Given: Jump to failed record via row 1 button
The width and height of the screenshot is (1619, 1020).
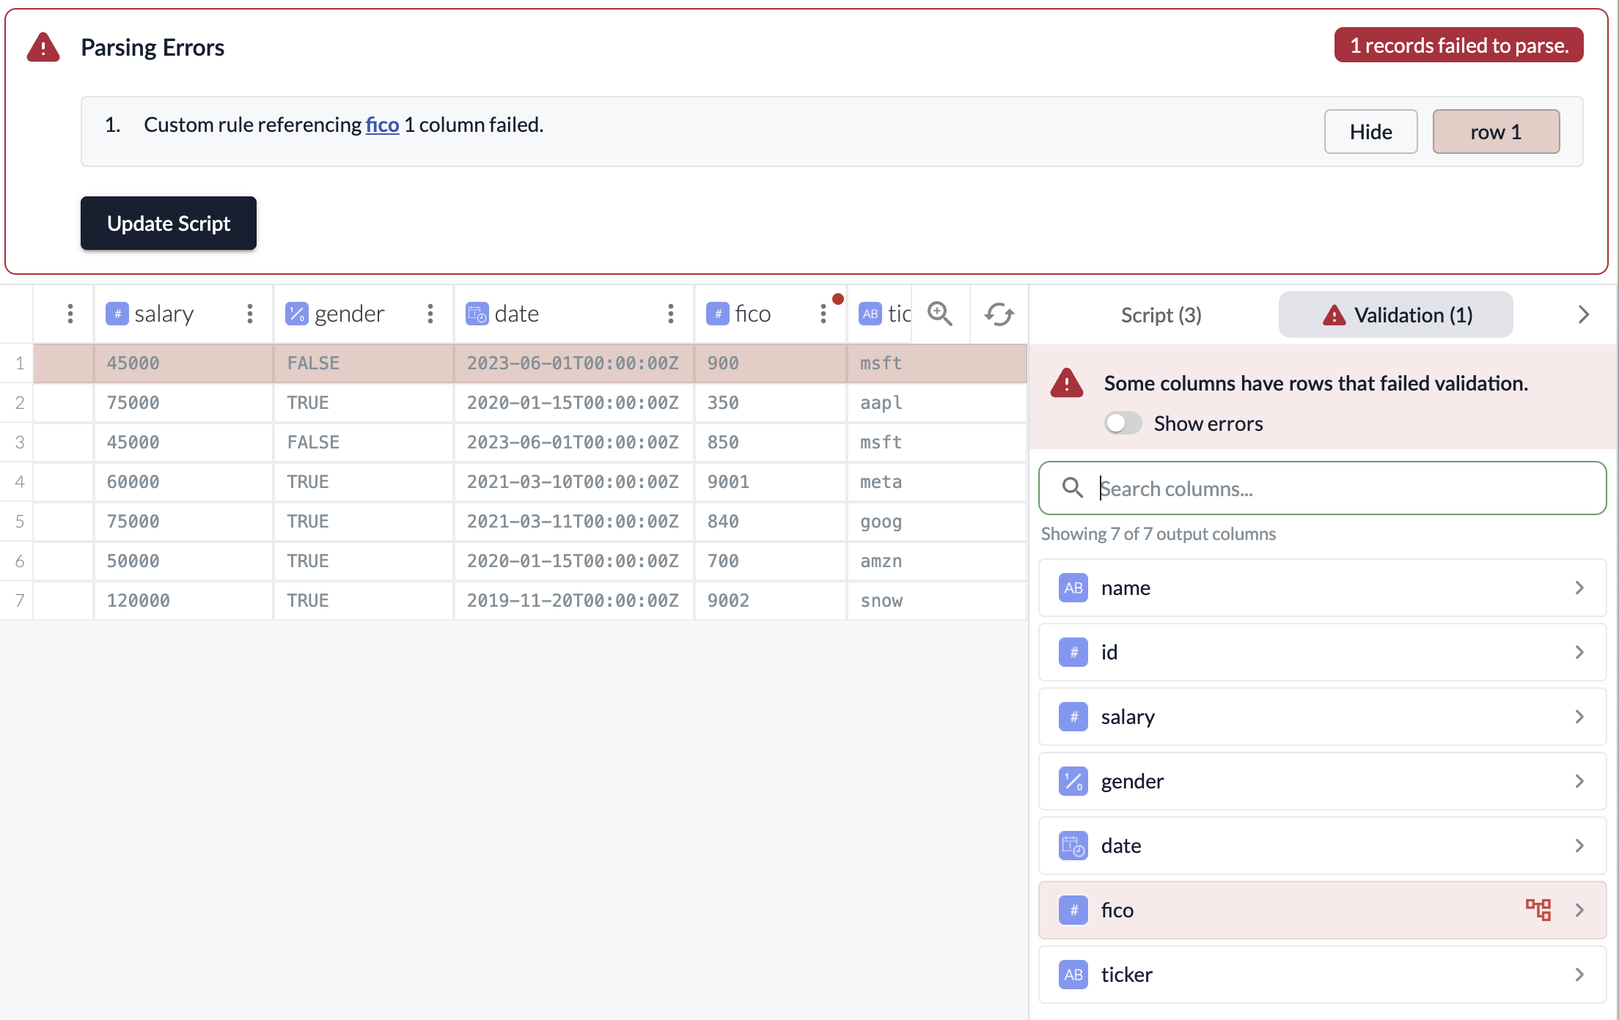Looking at the screenshot, I should coord(1496,132).
